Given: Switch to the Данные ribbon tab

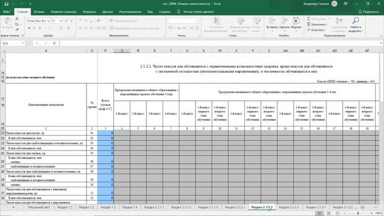Looking at the screenshot, I should [x=107, y=11].
